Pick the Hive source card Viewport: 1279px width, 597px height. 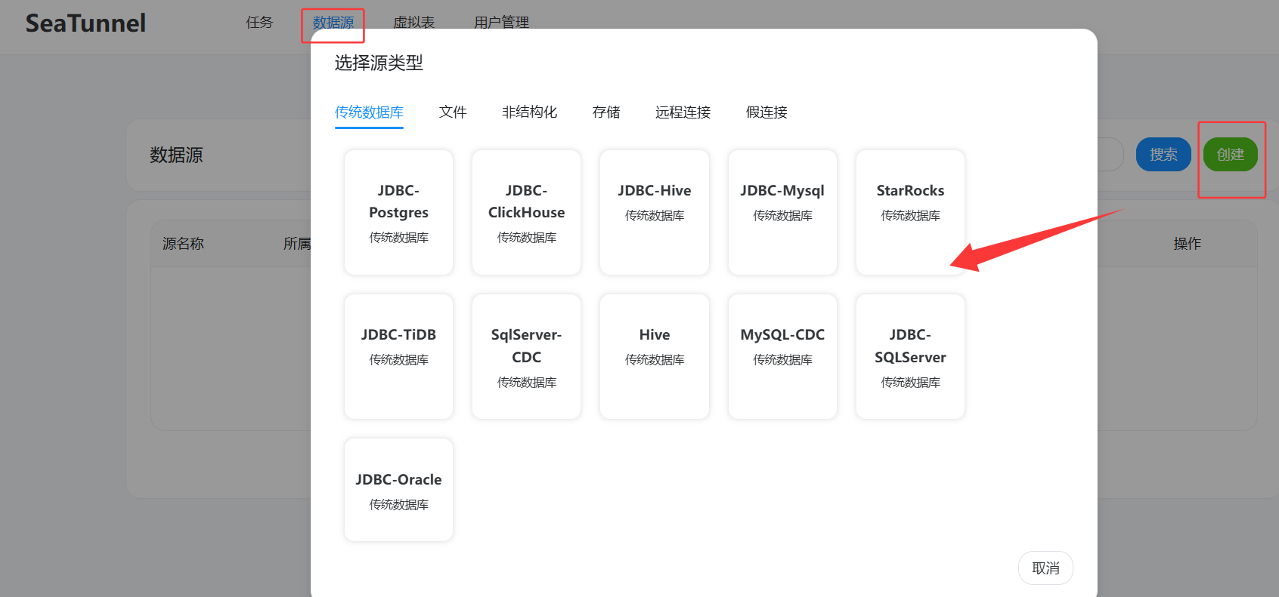[x=654, y=356]
